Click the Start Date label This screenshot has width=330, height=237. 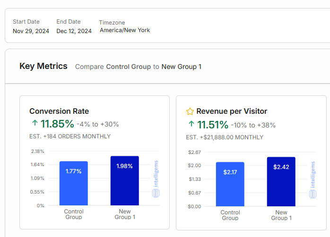tap(26, 22)
